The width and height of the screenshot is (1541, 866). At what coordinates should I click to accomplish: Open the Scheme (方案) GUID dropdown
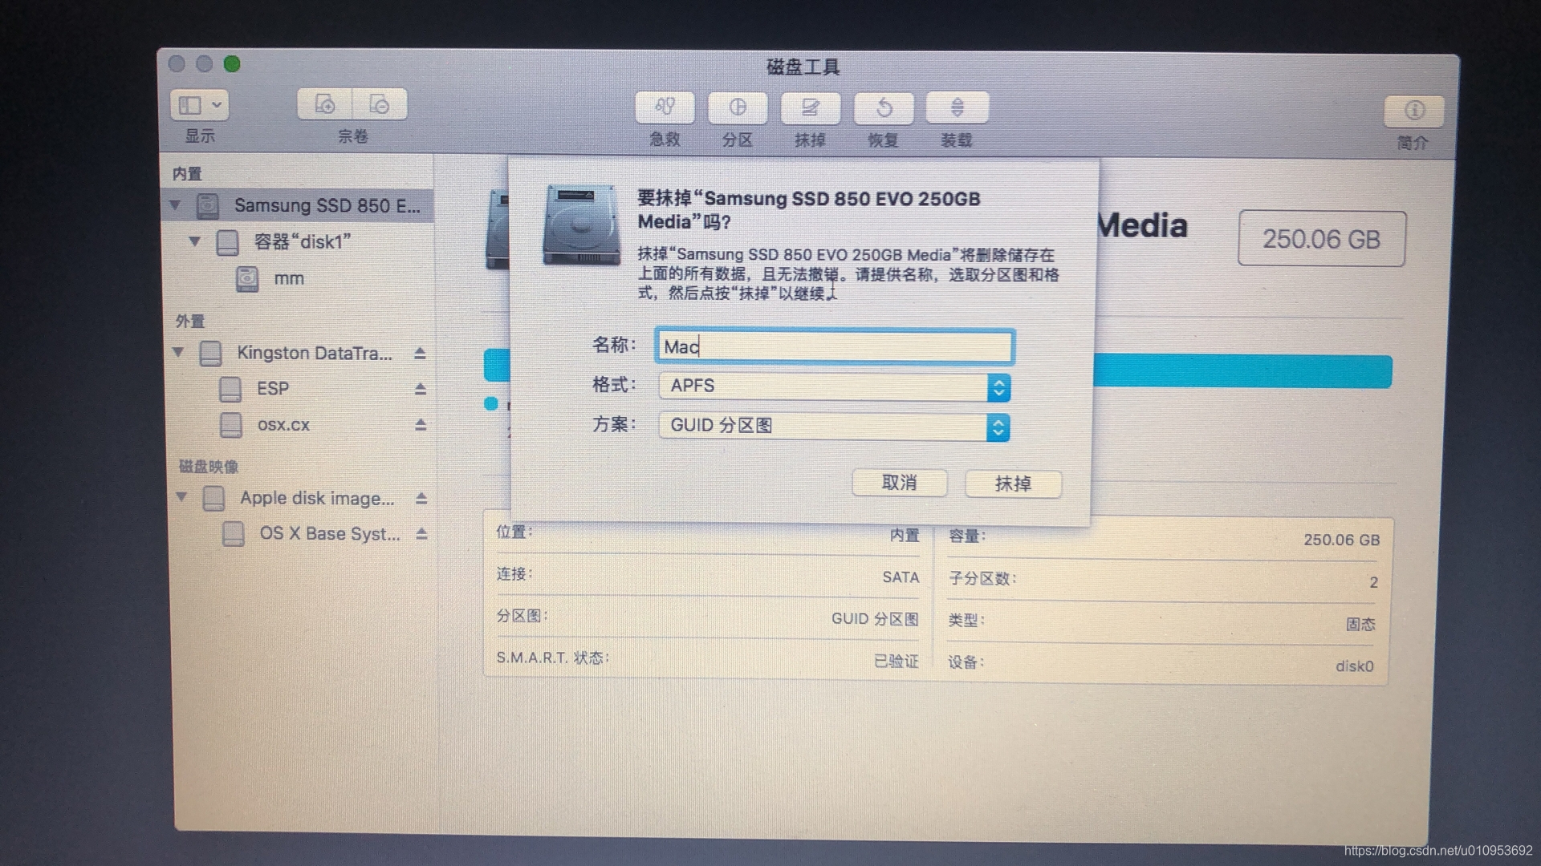point(834,427)
